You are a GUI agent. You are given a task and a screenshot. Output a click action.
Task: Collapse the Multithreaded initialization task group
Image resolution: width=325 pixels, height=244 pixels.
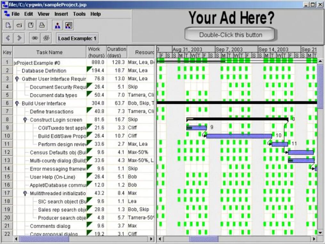[x=25, y=193]
